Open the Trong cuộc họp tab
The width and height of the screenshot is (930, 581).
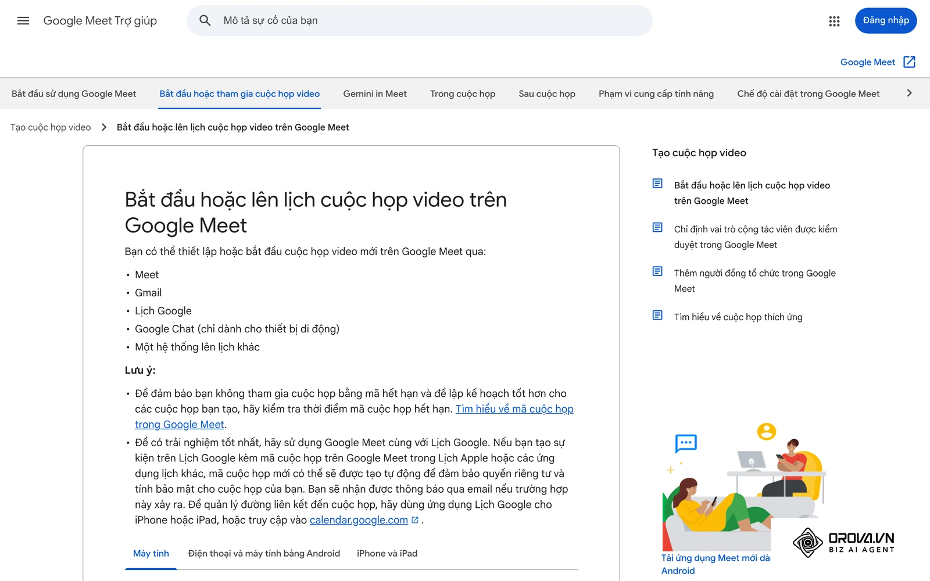click(x=463, y=94)
